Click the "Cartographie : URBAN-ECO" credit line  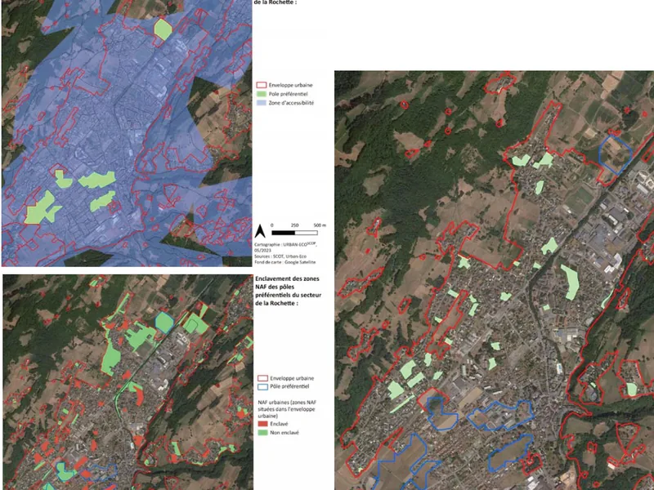tap(284, 245)
